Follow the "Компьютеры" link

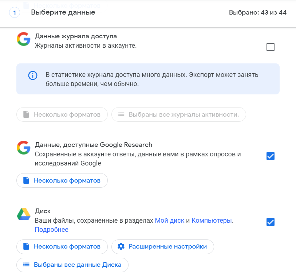tap(212, 221)
